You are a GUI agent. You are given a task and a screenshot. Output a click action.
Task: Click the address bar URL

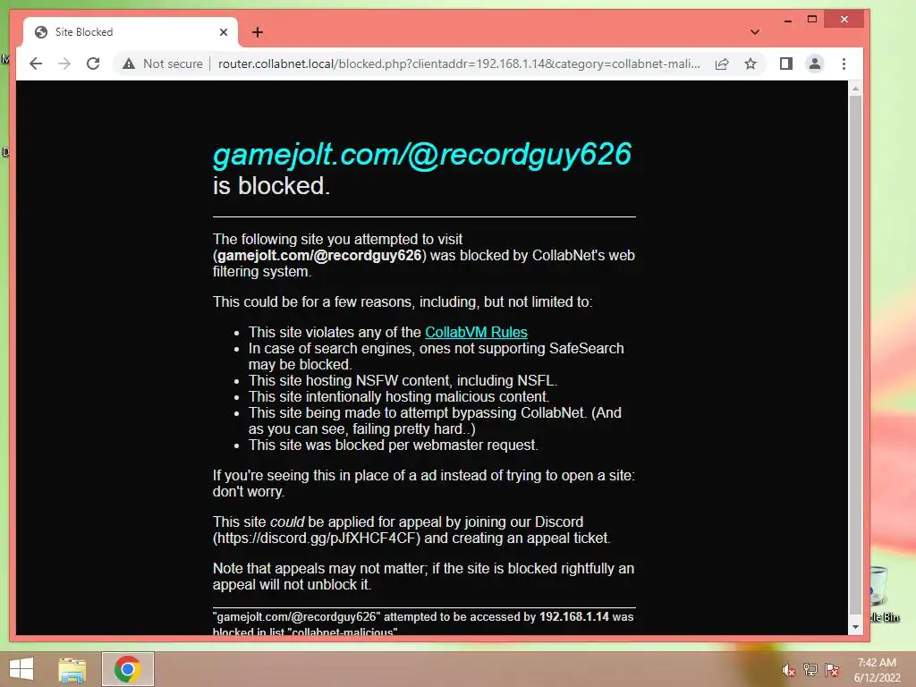(x=459, y=64)
